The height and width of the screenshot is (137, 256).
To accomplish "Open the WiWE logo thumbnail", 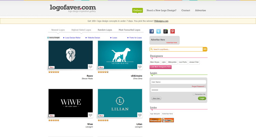I will [x=71, y=103].
